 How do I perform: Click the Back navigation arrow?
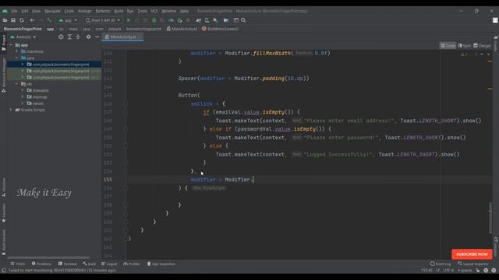pyautogui.click(x=32, y=20)
